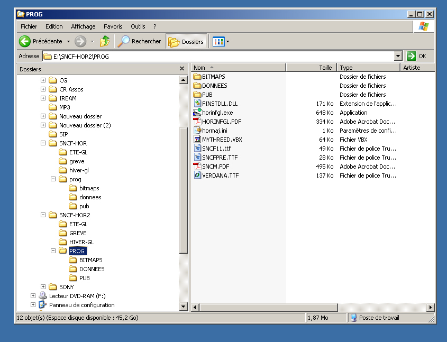Select the VERDANA.TTF font icon
The width and height of the screenshot is (447, 342).
tap(197, 175)
